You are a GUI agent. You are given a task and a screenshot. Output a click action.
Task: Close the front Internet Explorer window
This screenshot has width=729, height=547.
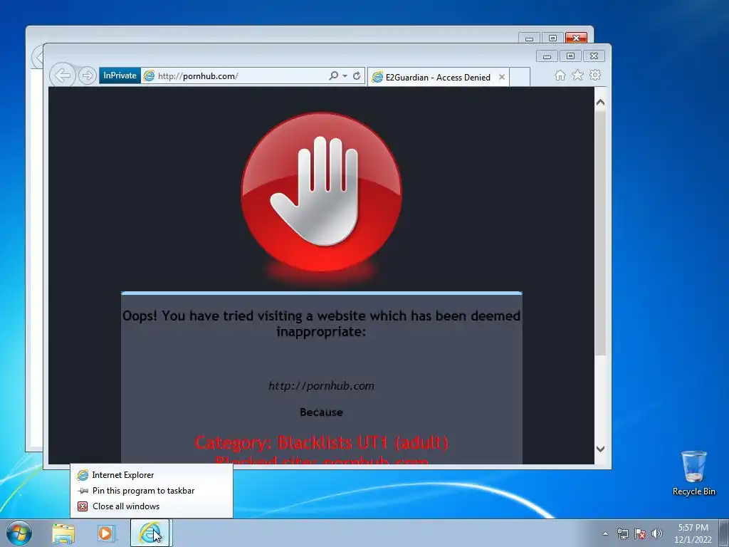tap(594, 56)
